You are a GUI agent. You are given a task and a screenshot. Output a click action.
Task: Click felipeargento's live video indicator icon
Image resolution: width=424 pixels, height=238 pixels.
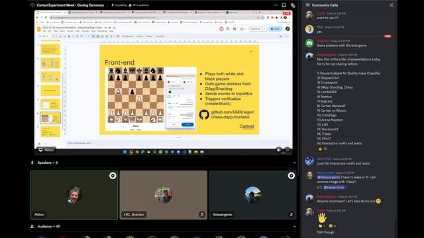point(291,176)
